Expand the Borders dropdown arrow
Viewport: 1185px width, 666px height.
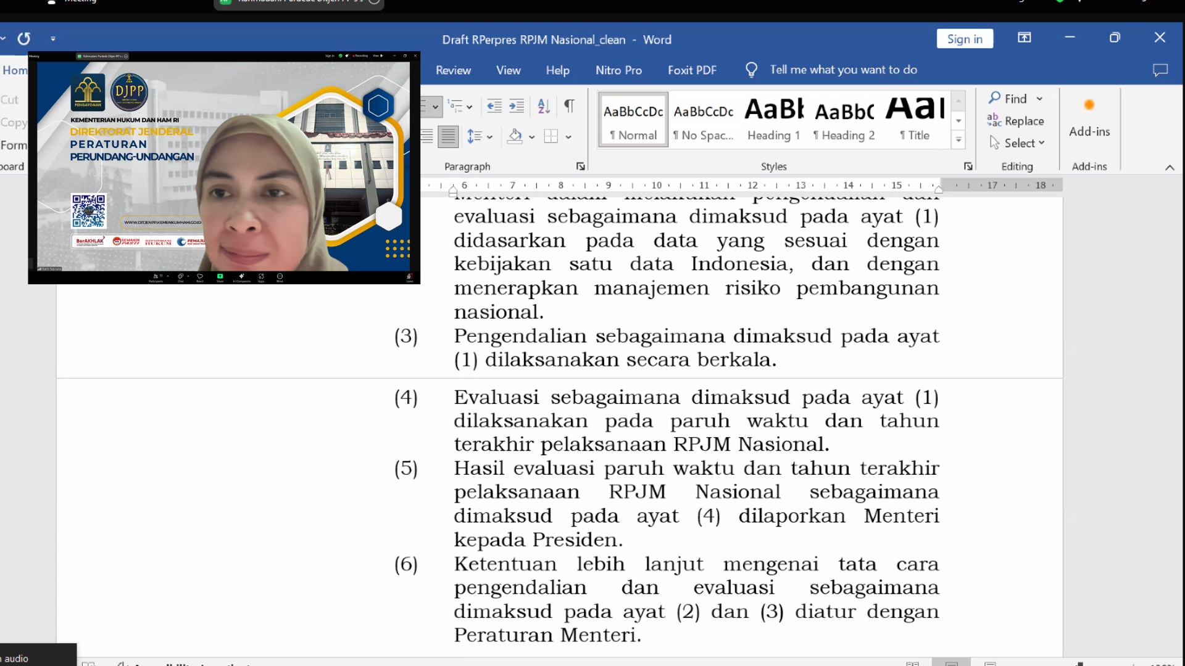[x=568, y=137]
